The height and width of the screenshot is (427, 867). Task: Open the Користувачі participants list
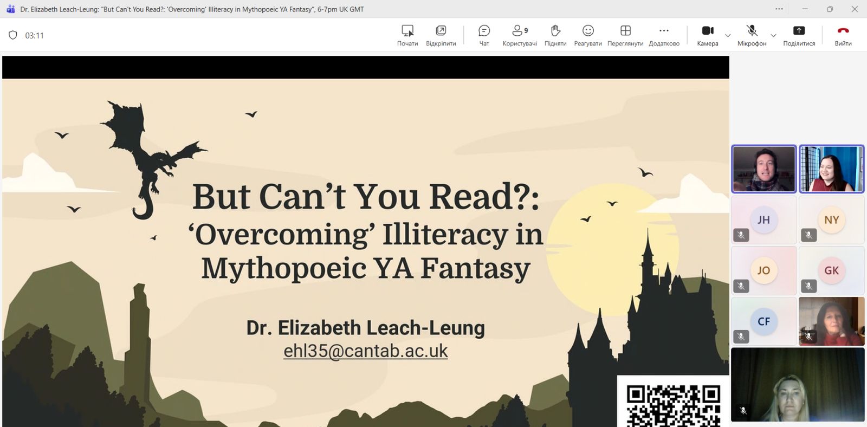[519, 35]
